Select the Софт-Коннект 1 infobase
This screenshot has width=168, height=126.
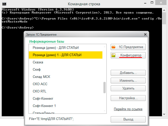coord(66,106)
